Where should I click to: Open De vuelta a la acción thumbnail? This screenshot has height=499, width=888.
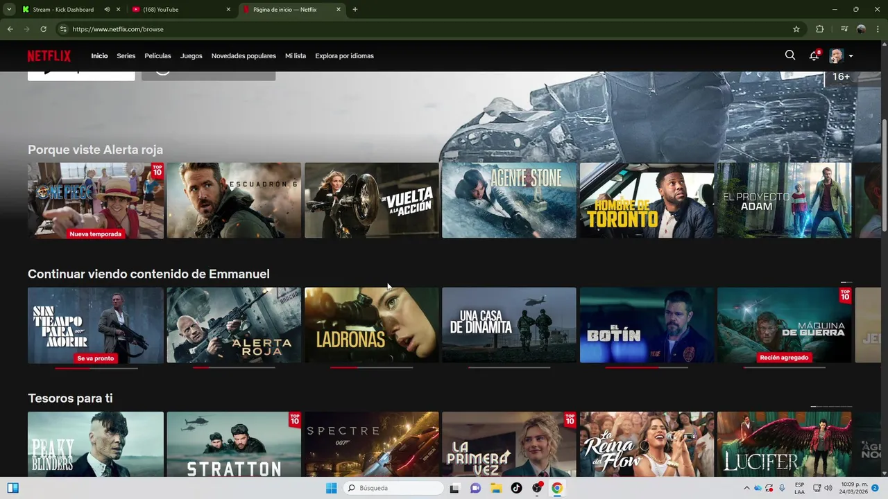(x=372, y=200)
